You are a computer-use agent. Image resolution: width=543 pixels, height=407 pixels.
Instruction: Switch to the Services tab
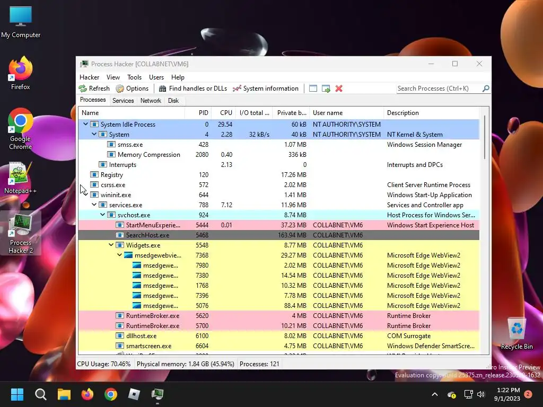(123, 101)
